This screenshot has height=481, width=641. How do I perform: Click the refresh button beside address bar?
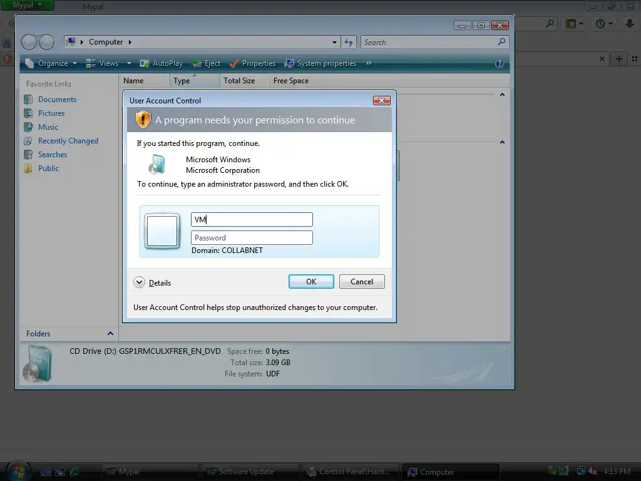[x=349, y=42]
